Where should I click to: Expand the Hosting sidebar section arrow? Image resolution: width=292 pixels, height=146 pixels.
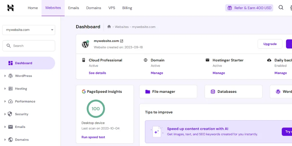5,89
